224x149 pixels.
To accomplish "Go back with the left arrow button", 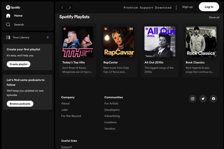I will point(62,7).
